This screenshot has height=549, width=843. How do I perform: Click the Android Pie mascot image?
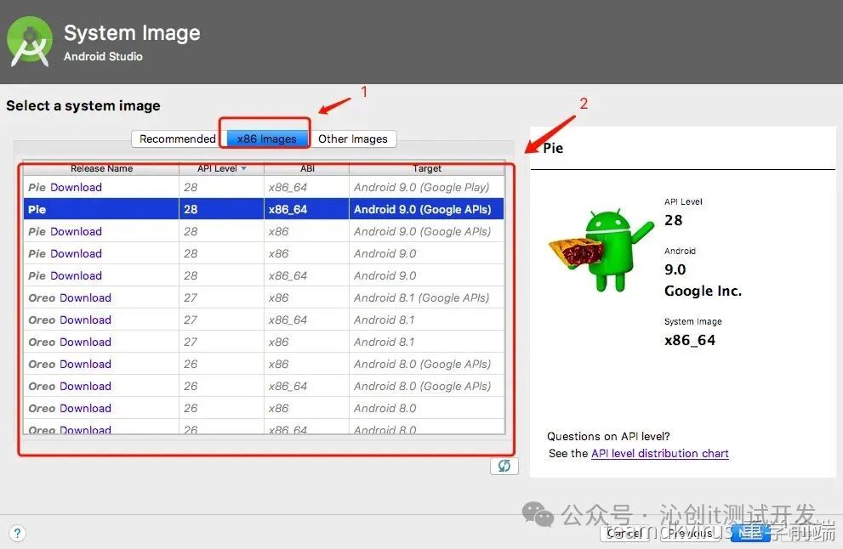(601, 250)
